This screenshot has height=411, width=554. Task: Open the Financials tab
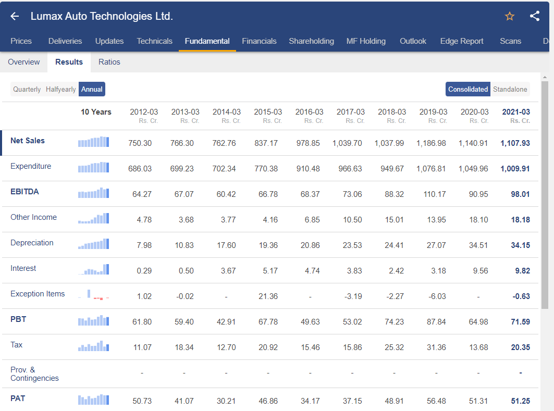(x=259, y=41)
